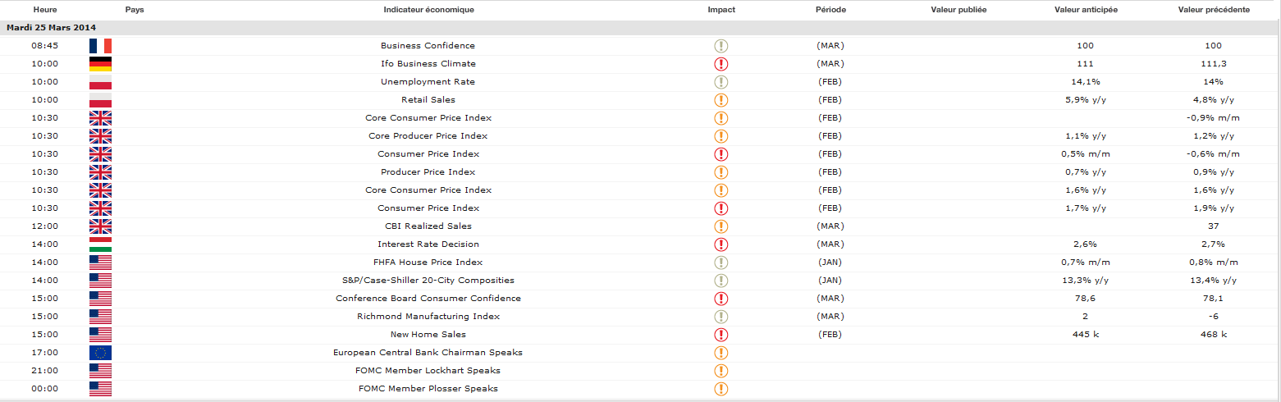The width and height of the screenshot is (1281, 402).
Task: Click the US flag beside New Home Sales
Action: 100,335
